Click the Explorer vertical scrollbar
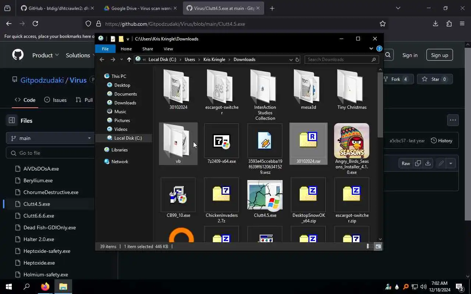The height and width of the screenshot is (294, 471). click(x=380, y=105)
